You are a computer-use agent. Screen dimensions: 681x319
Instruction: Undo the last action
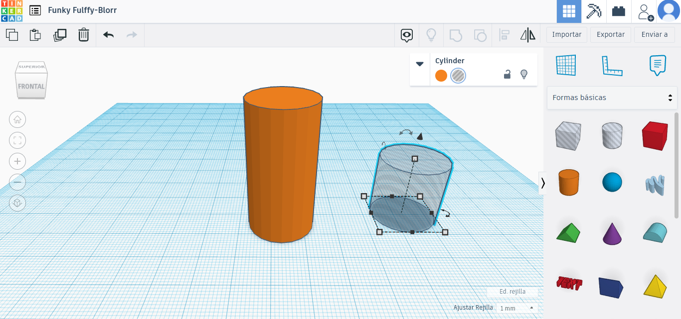108,35
